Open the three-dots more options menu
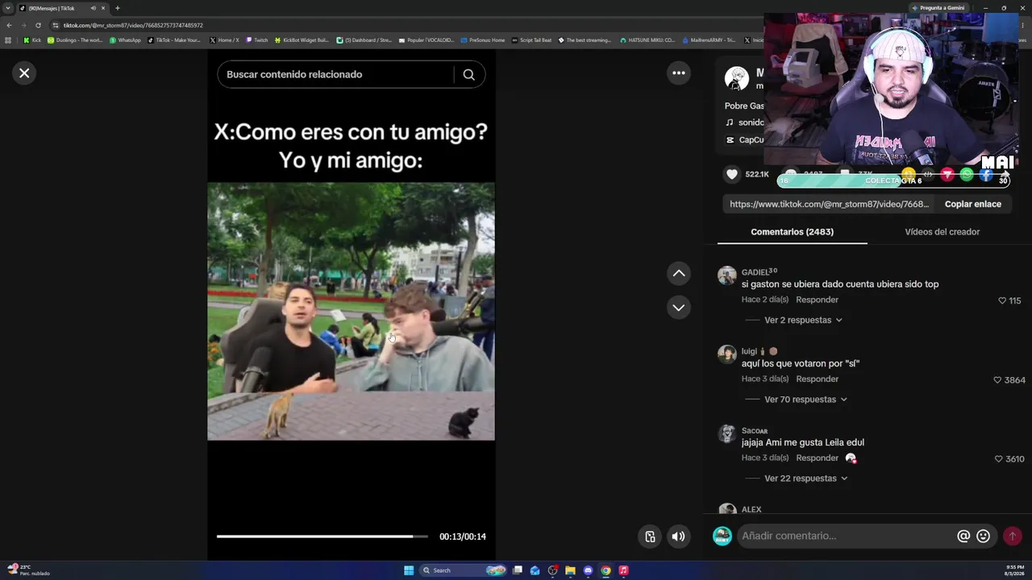1032x580 pixels. tap(679, 73)
